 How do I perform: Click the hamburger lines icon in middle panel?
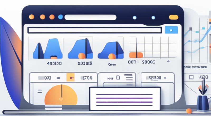pos(128,78)
